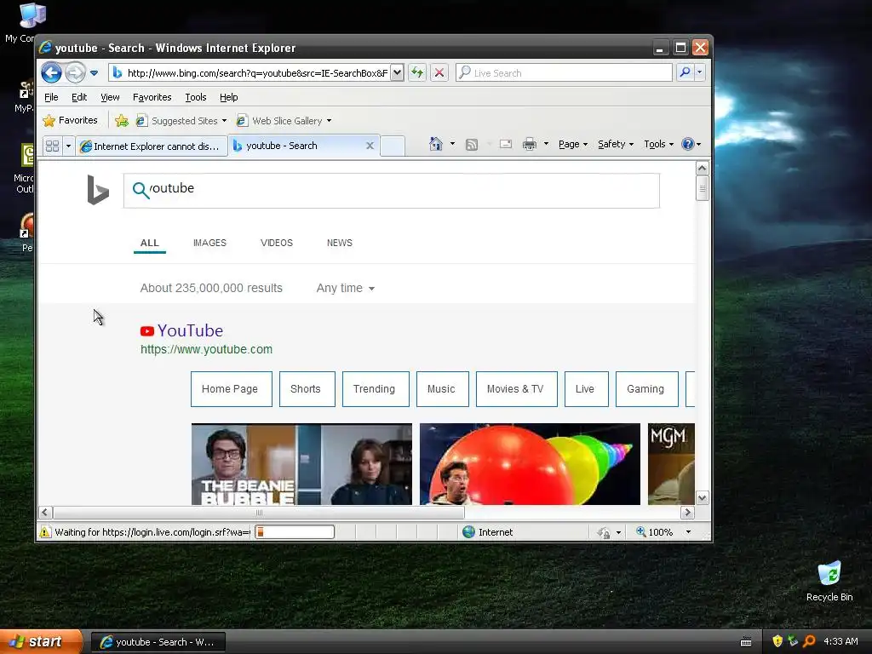Click the Home icon in command bar
Screen dimensions: 872x654
coord(435,144)
